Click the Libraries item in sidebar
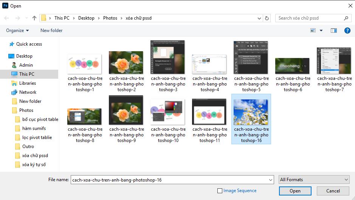The image size is (355, 200). [28, 83]
